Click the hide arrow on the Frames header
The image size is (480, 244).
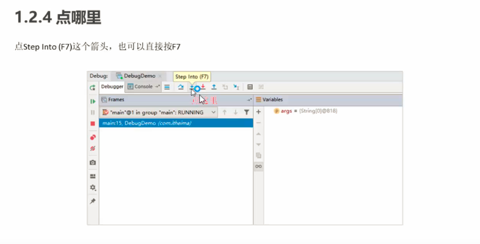249,100
